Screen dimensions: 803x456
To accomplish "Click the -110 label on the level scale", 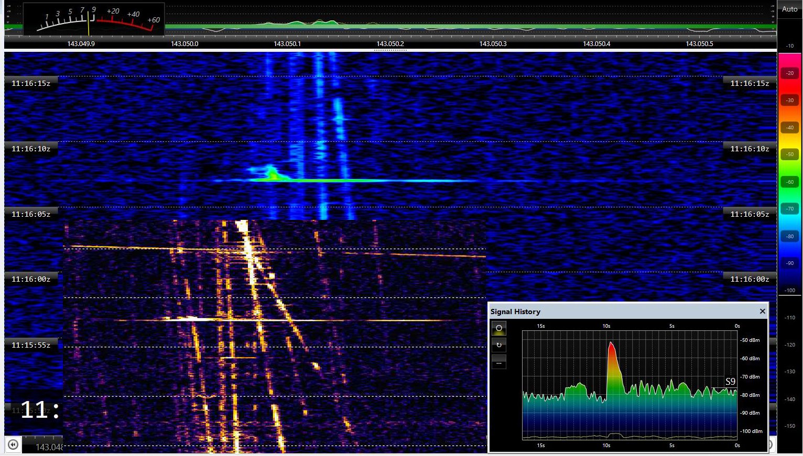I will coord(790,318).
